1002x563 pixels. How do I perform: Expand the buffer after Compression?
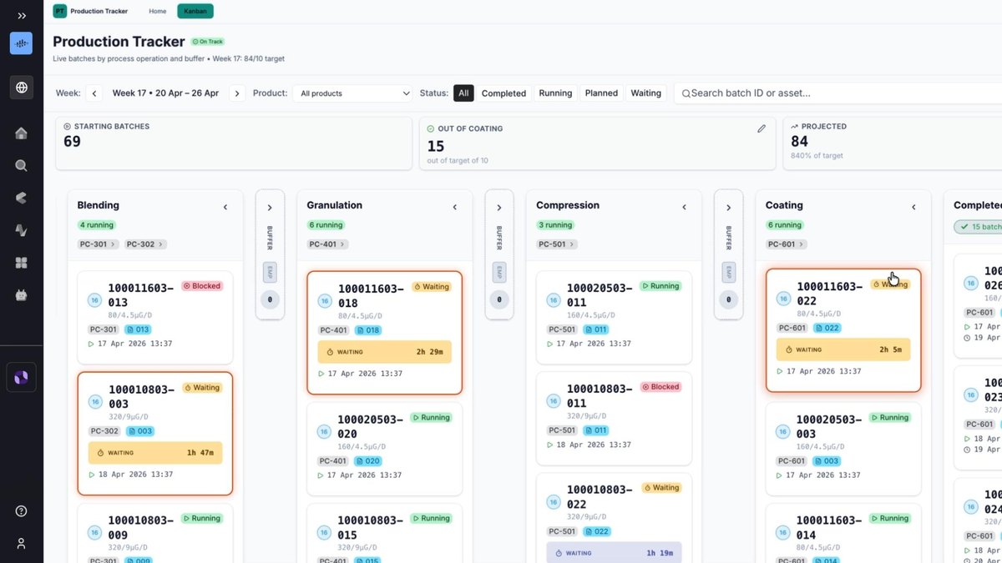(x=729, y=208)
